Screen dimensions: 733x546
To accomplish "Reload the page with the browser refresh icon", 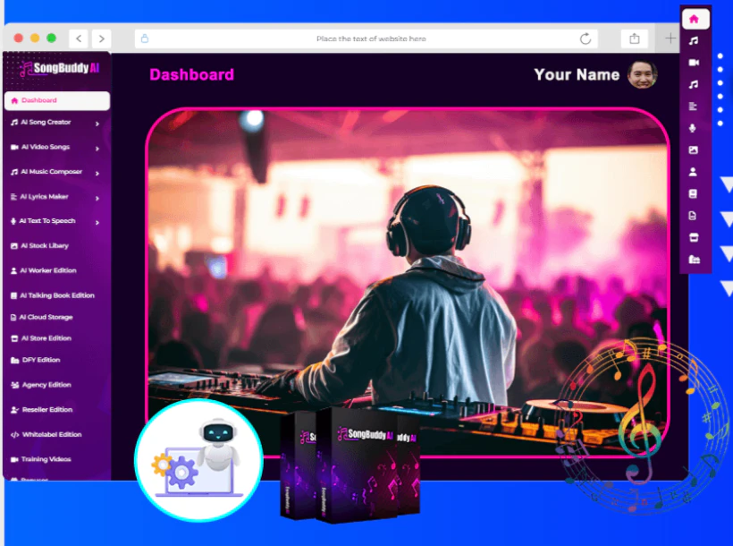I will 586,38.
